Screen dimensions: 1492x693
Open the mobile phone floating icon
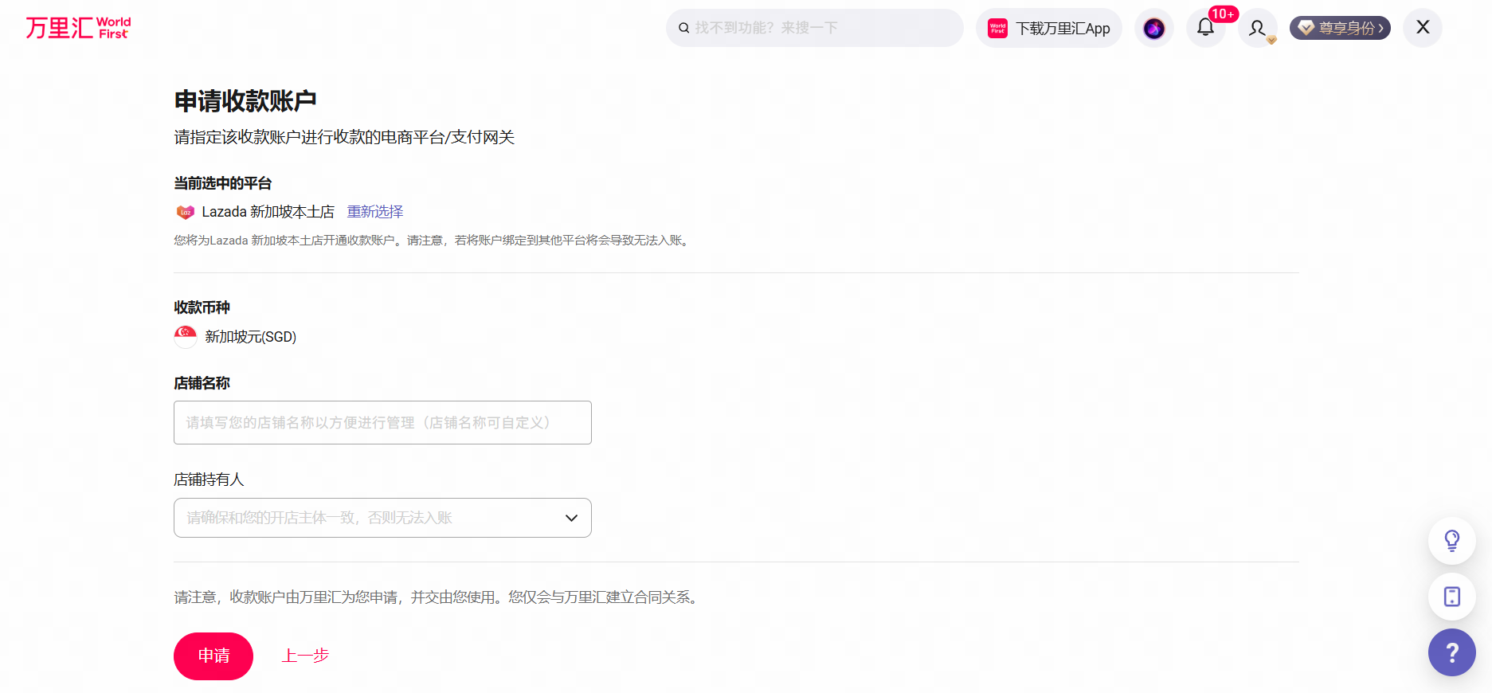(1452, 597)
